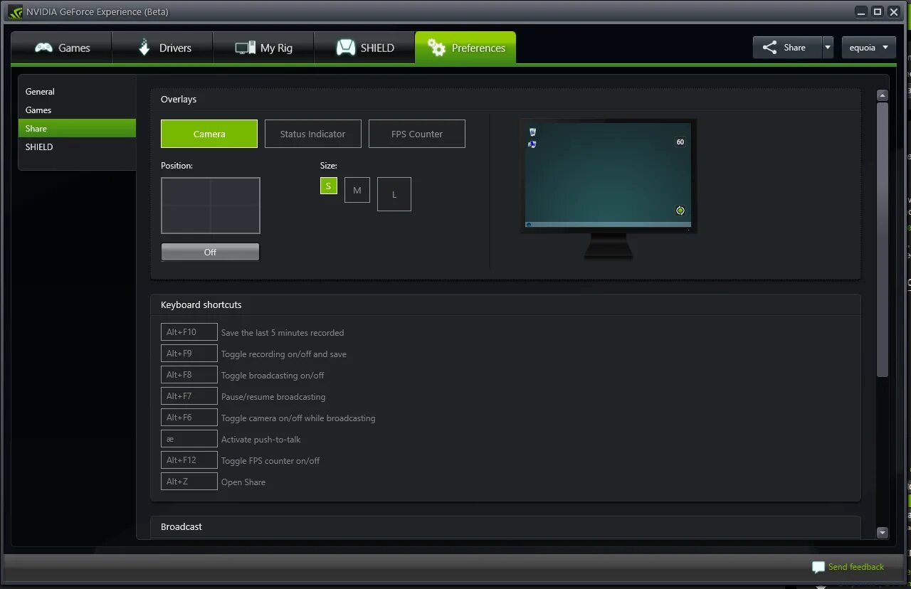The image size is (911, 589).
Task: Click the vertical scrollbar thumb
Action: pyautogui.click(x=883, y=239)
